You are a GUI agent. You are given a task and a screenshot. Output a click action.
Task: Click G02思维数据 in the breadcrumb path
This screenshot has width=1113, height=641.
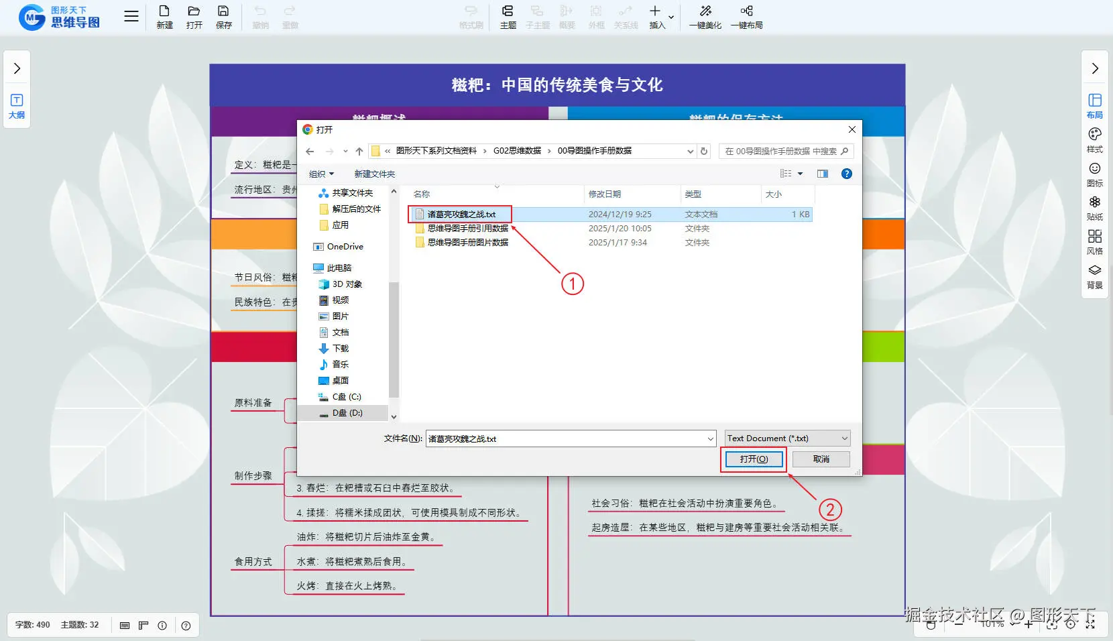click(517, 151)
